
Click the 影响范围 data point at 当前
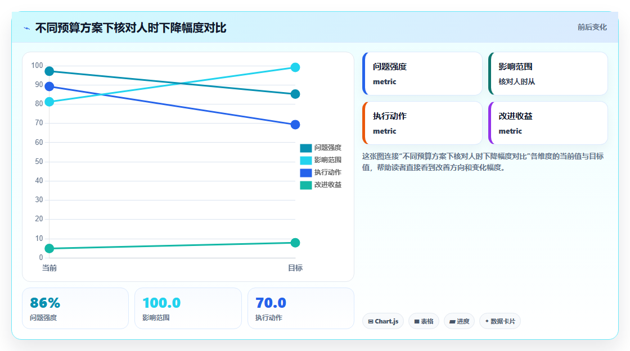pos(49,102)
